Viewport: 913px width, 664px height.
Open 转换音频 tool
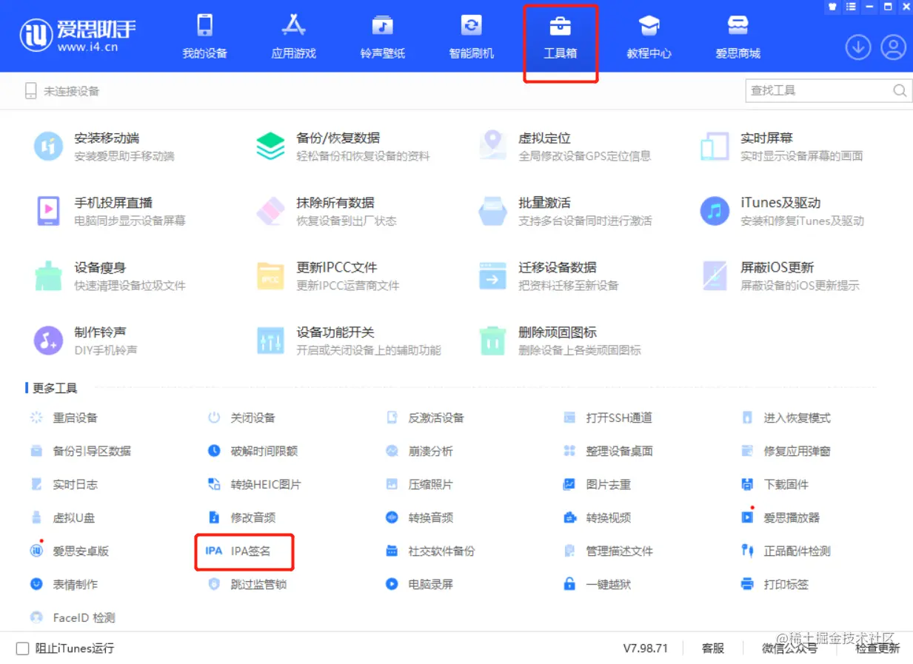[x=419, y=517]
